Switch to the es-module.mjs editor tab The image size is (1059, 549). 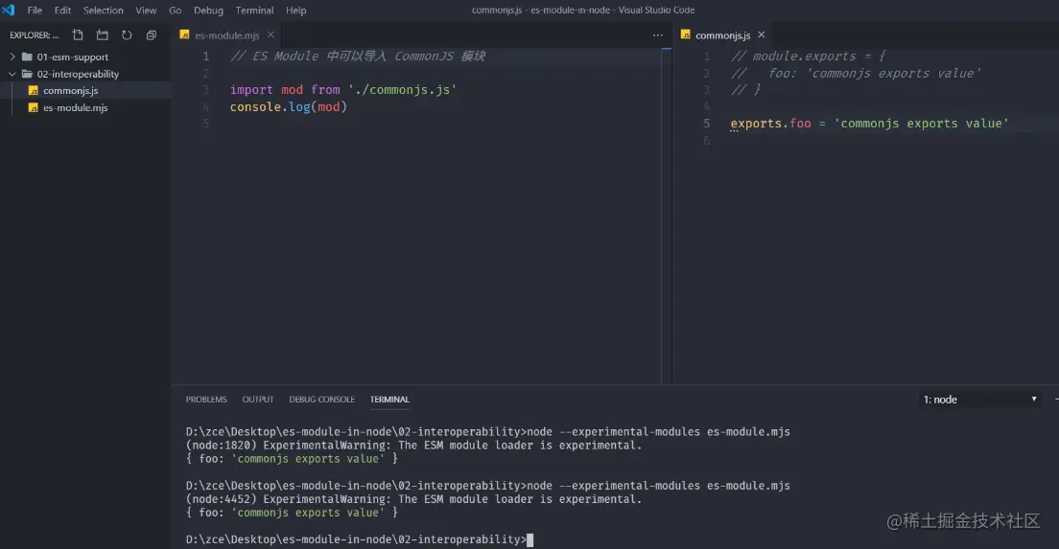pos(226,35)
